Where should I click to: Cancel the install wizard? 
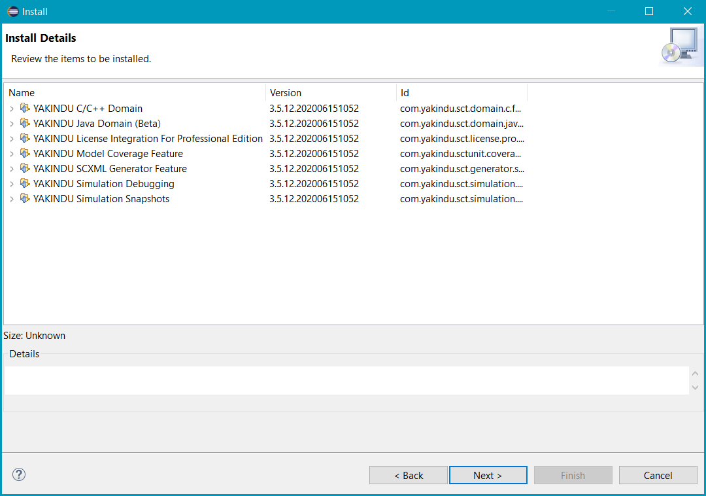pos(658,475)
